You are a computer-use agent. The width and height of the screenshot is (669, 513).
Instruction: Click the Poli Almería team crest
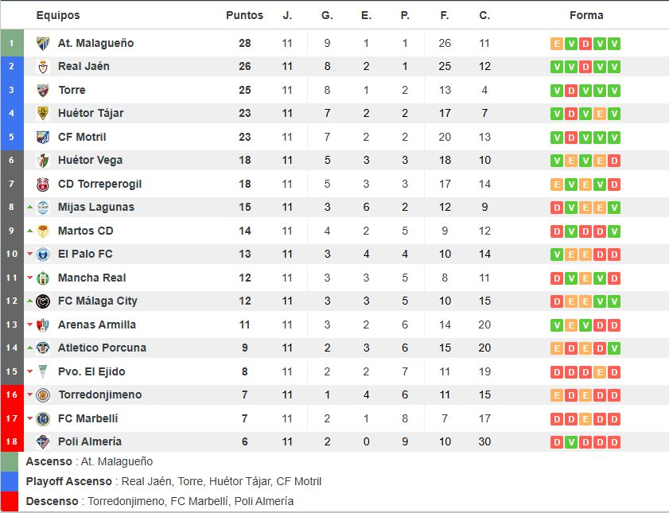pyautogui.click(x=43, y=441)
